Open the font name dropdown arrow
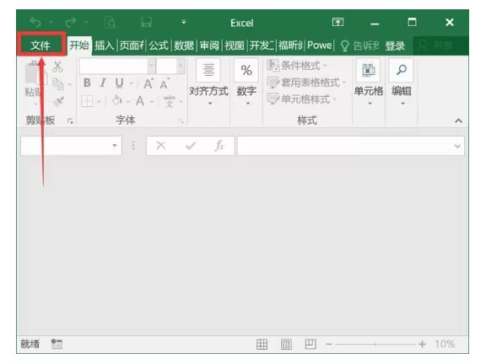This screenshot has height=364, width=486. [x=151, y=66]
